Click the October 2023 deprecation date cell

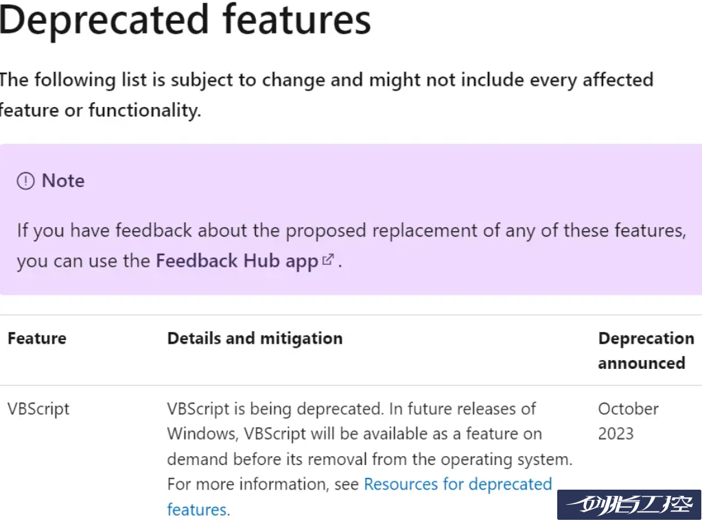[628, 421]
